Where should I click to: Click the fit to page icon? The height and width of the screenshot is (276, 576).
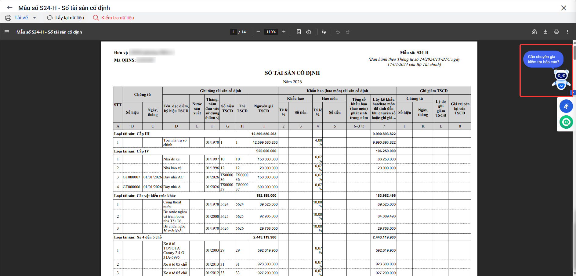(x=299, y=32)
